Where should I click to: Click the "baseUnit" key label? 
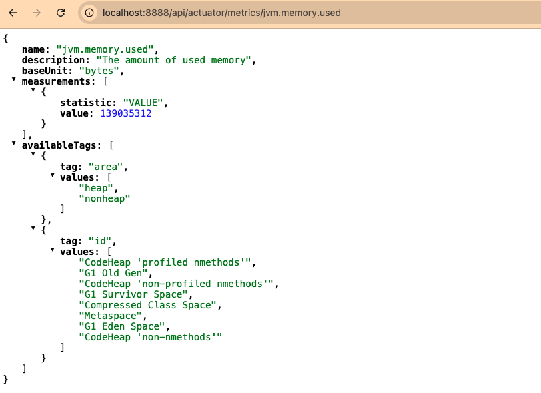[45, 71]
